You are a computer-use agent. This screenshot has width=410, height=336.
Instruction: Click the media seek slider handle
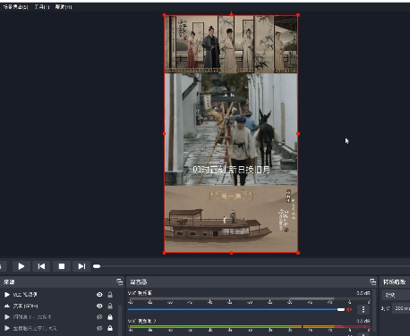[x=97, y=266]
